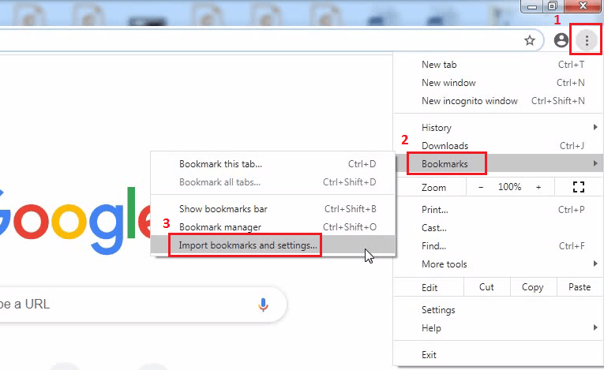This screenshot has width=604, height=370.
Task: Expand the Bookmarks submenu
Action: point(499,163)
